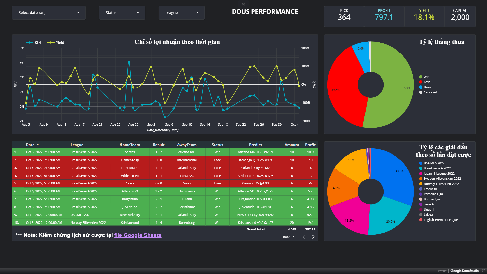
Task: Click the blue Draw slice 6.6%
Action: click(361, 55)
